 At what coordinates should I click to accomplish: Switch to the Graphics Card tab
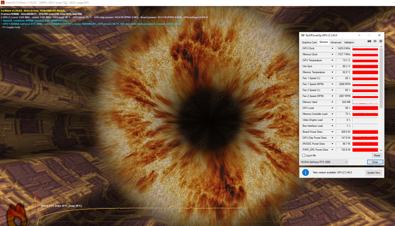coord(309,42)
